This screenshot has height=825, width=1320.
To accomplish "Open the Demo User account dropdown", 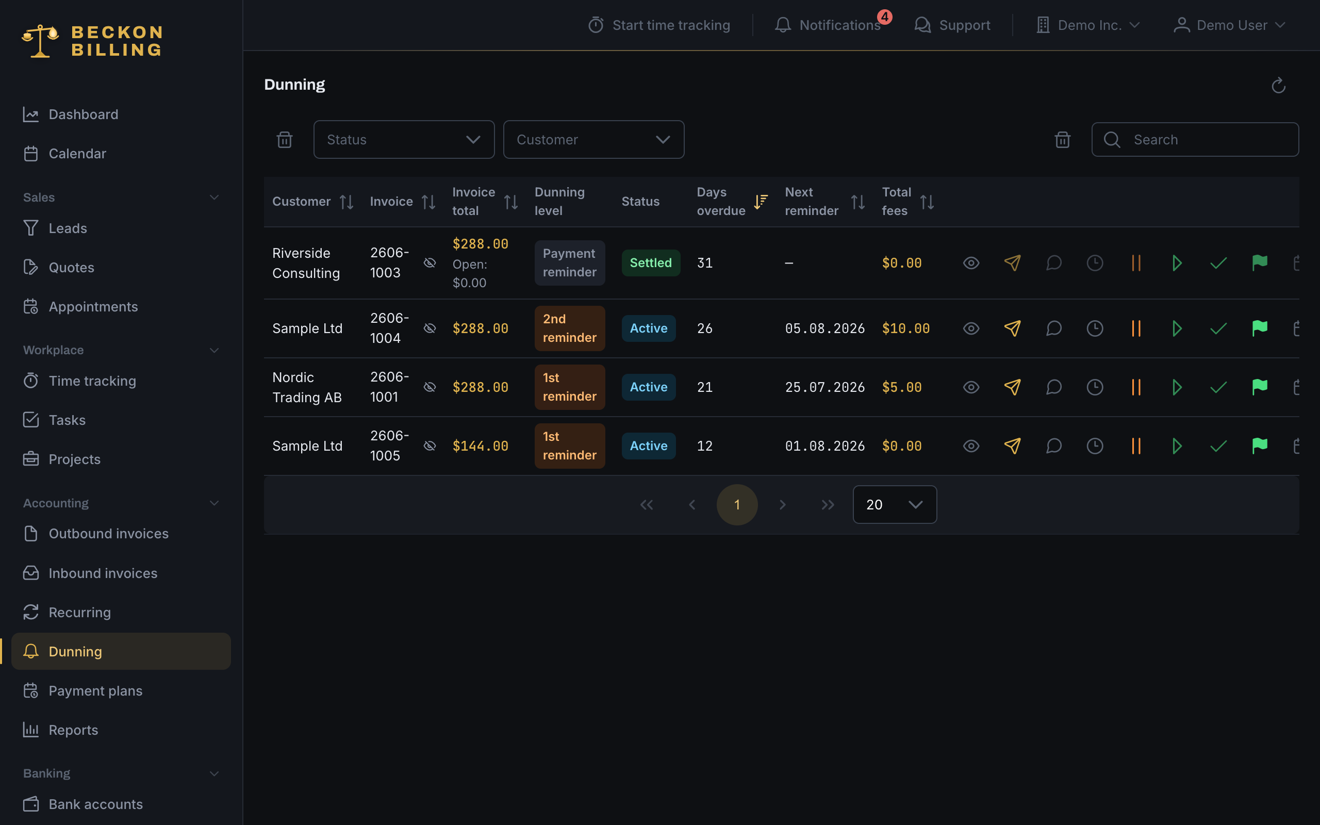I will coord(1229,25).
